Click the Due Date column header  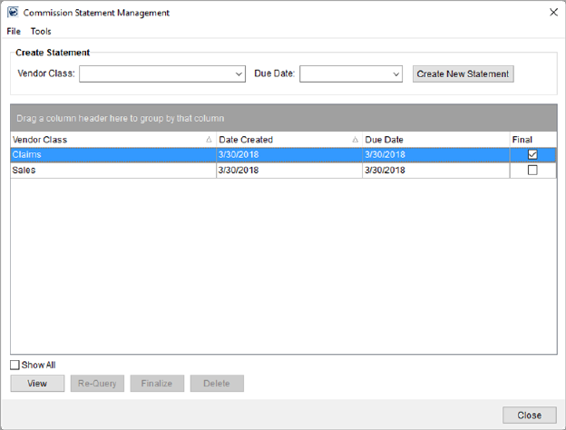434,140
